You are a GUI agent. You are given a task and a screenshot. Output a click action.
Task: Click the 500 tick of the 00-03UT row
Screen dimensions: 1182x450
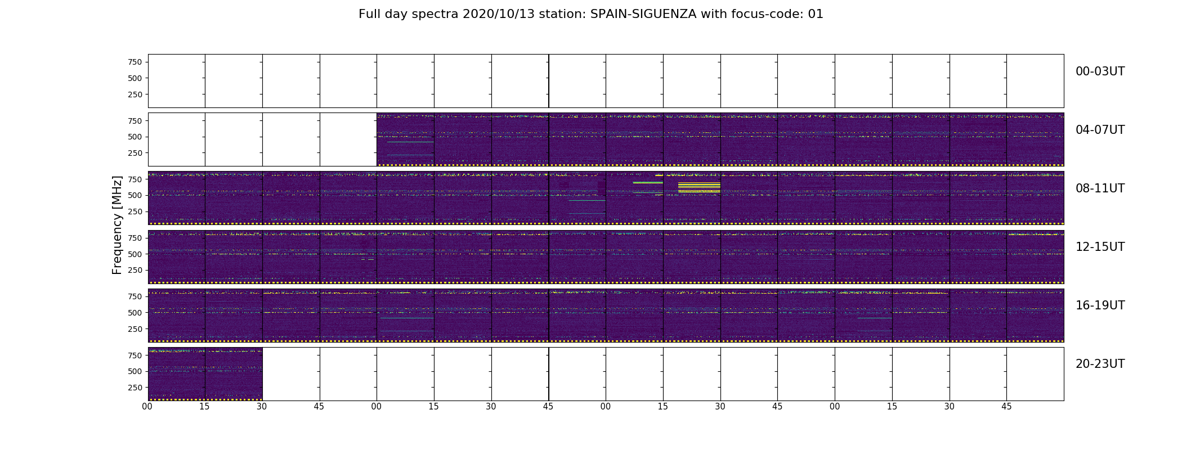click(x=135, y=78)
